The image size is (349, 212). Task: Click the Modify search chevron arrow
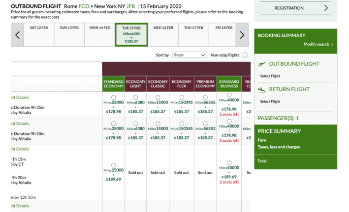coord(332,45)
